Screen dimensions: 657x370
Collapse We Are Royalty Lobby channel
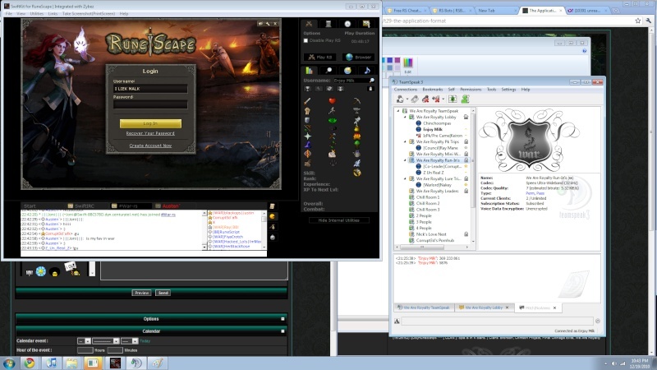coord(405,117)
